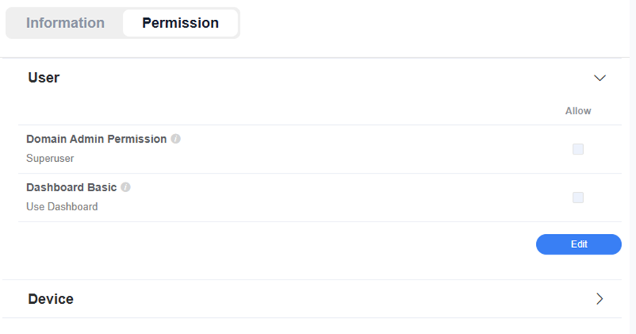
Task: Enable the Domain Admin Permission allow checkbox
Action: [x=578, y=149]
